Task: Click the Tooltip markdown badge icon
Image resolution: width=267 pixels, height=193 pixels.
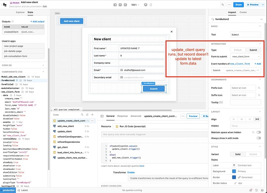Action: [x=221, y=102]
